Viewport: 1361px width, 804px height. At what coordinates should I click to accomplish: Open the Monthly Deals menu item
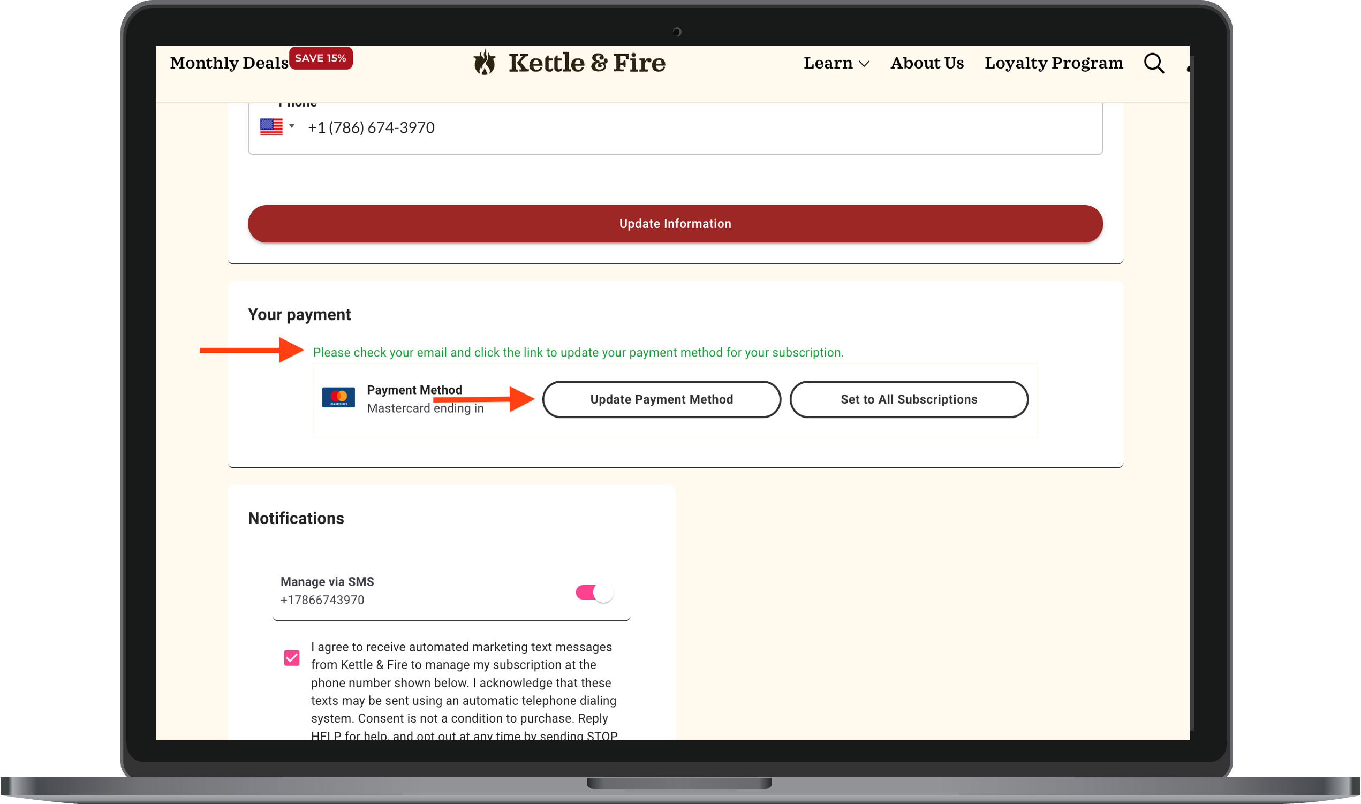tap(229, 63)
